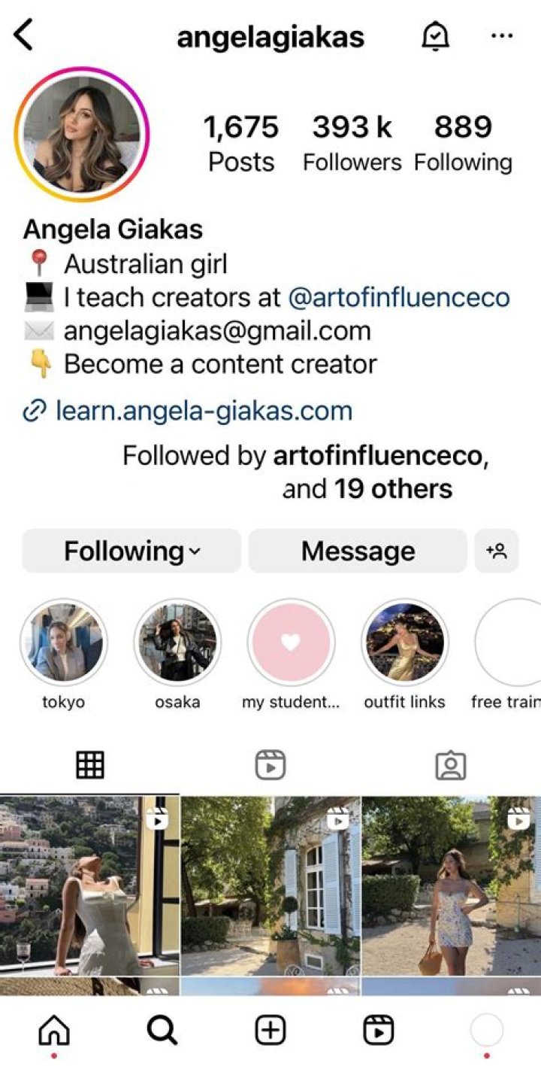This screenshot has width=541, height=1066.
Task: Open your own profile avatar
Action: pyautogui.click(x=486, y=1031)
